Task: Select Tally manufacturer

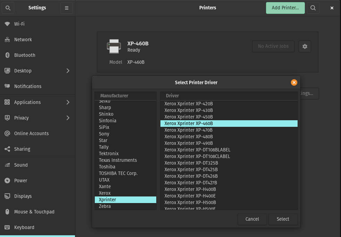Action: pyautogui.click(x=125, y=147)
